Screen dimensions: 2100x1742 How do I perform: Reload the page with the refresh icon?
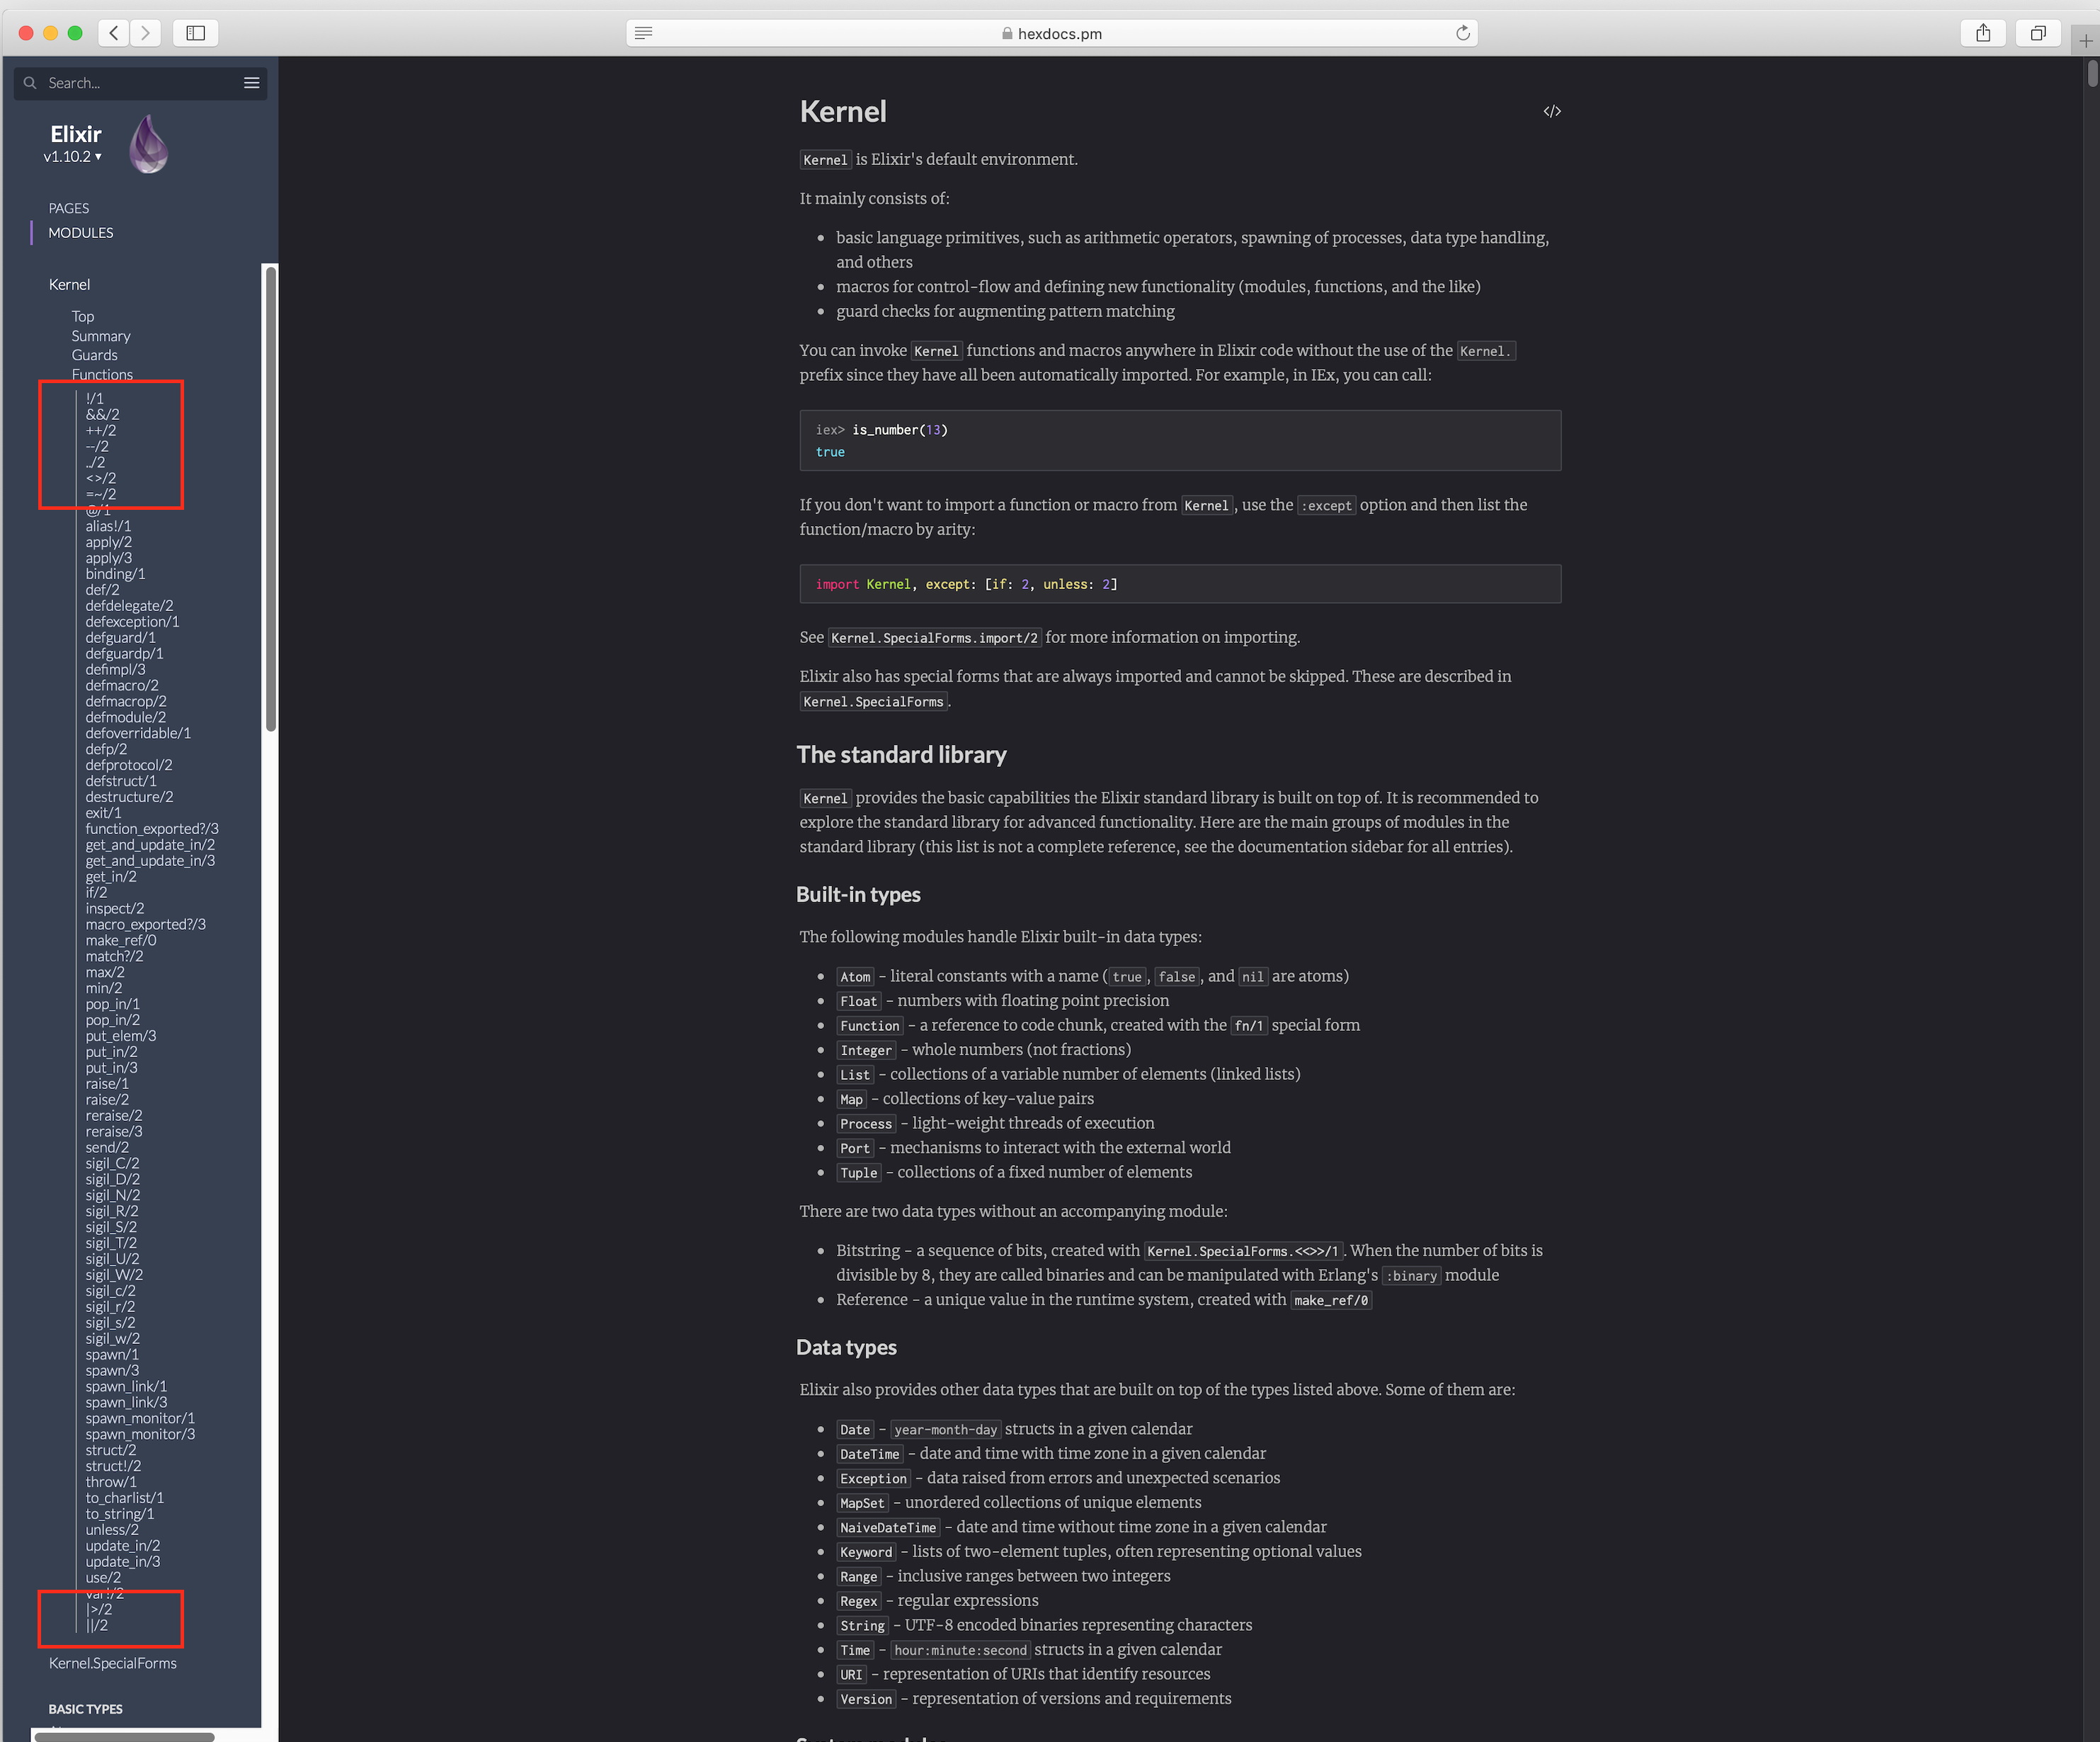1463,32
